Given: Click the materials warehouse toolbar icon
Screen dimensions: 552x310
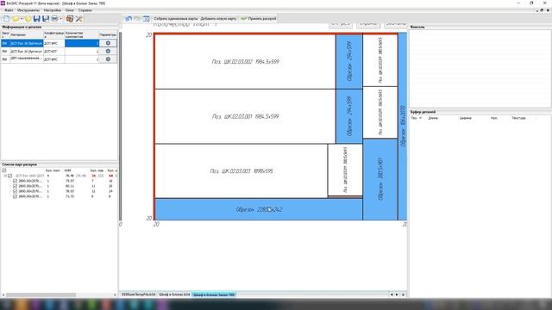Looking at the screenshot, I should click(x=70, y=19).
